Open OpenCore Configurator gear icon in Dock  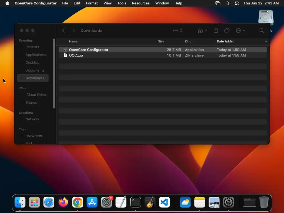coord(229,202)
